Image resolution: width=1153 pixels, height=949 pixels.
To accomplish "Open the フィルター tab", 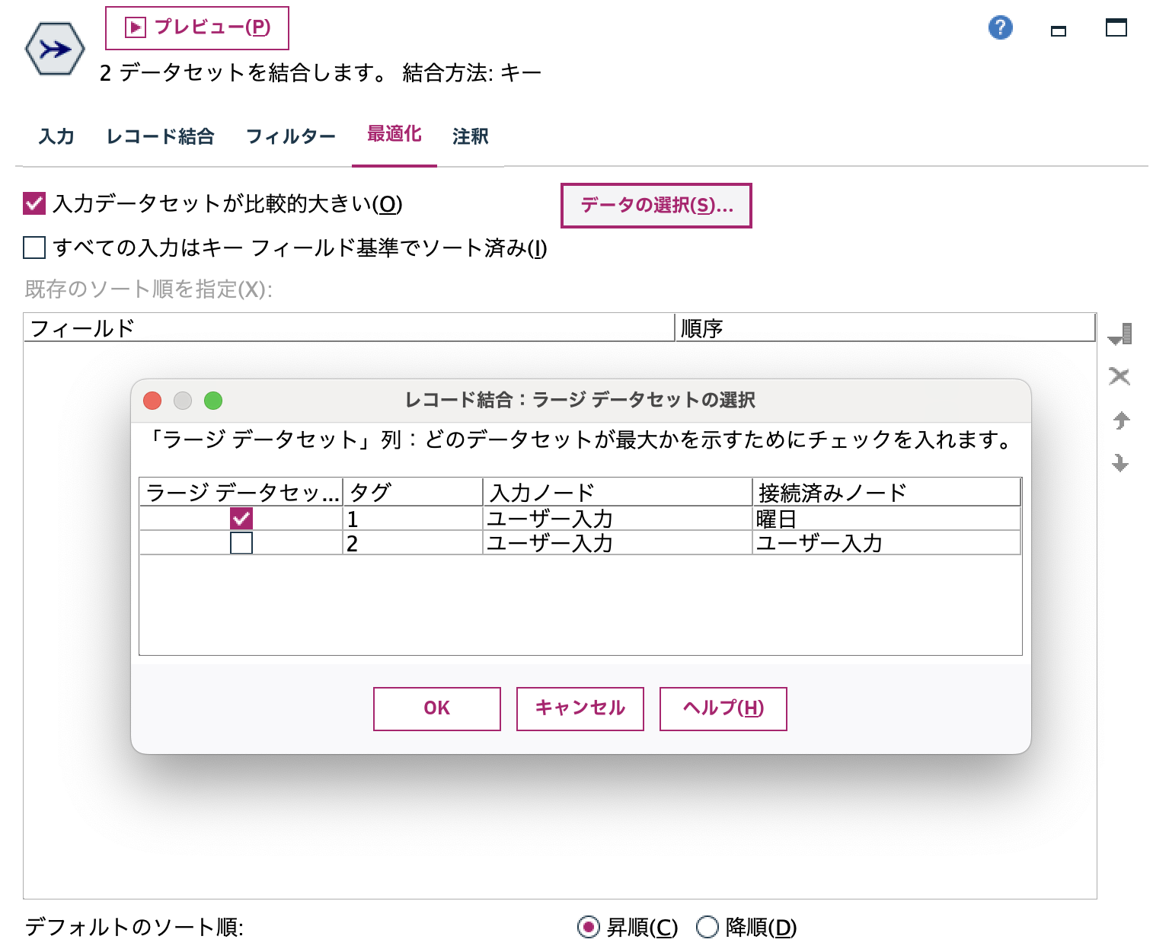I will pos(291,136).
